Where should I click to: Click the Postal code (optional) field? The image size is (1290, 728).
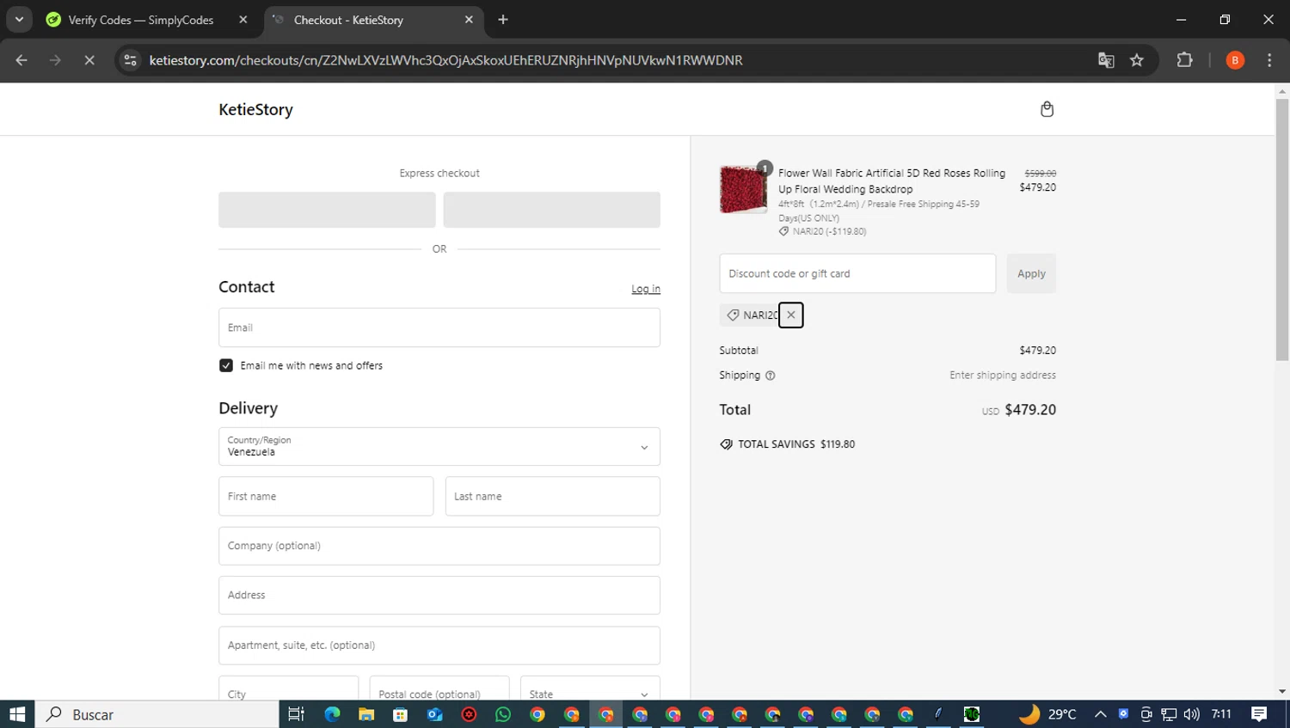pyautogui.click(x=439, y=688)
